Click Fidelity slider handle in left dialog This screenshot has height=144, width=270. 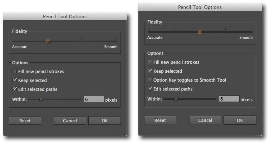(48, 41)
